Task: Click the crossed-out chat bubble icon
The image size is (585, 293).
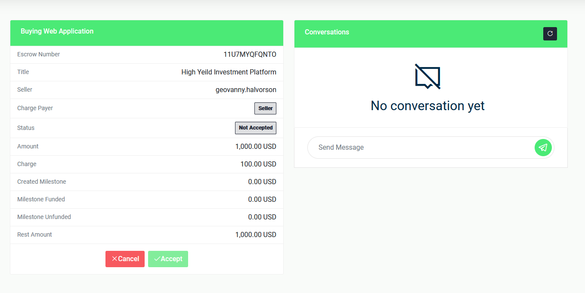Action: (427, 76)
